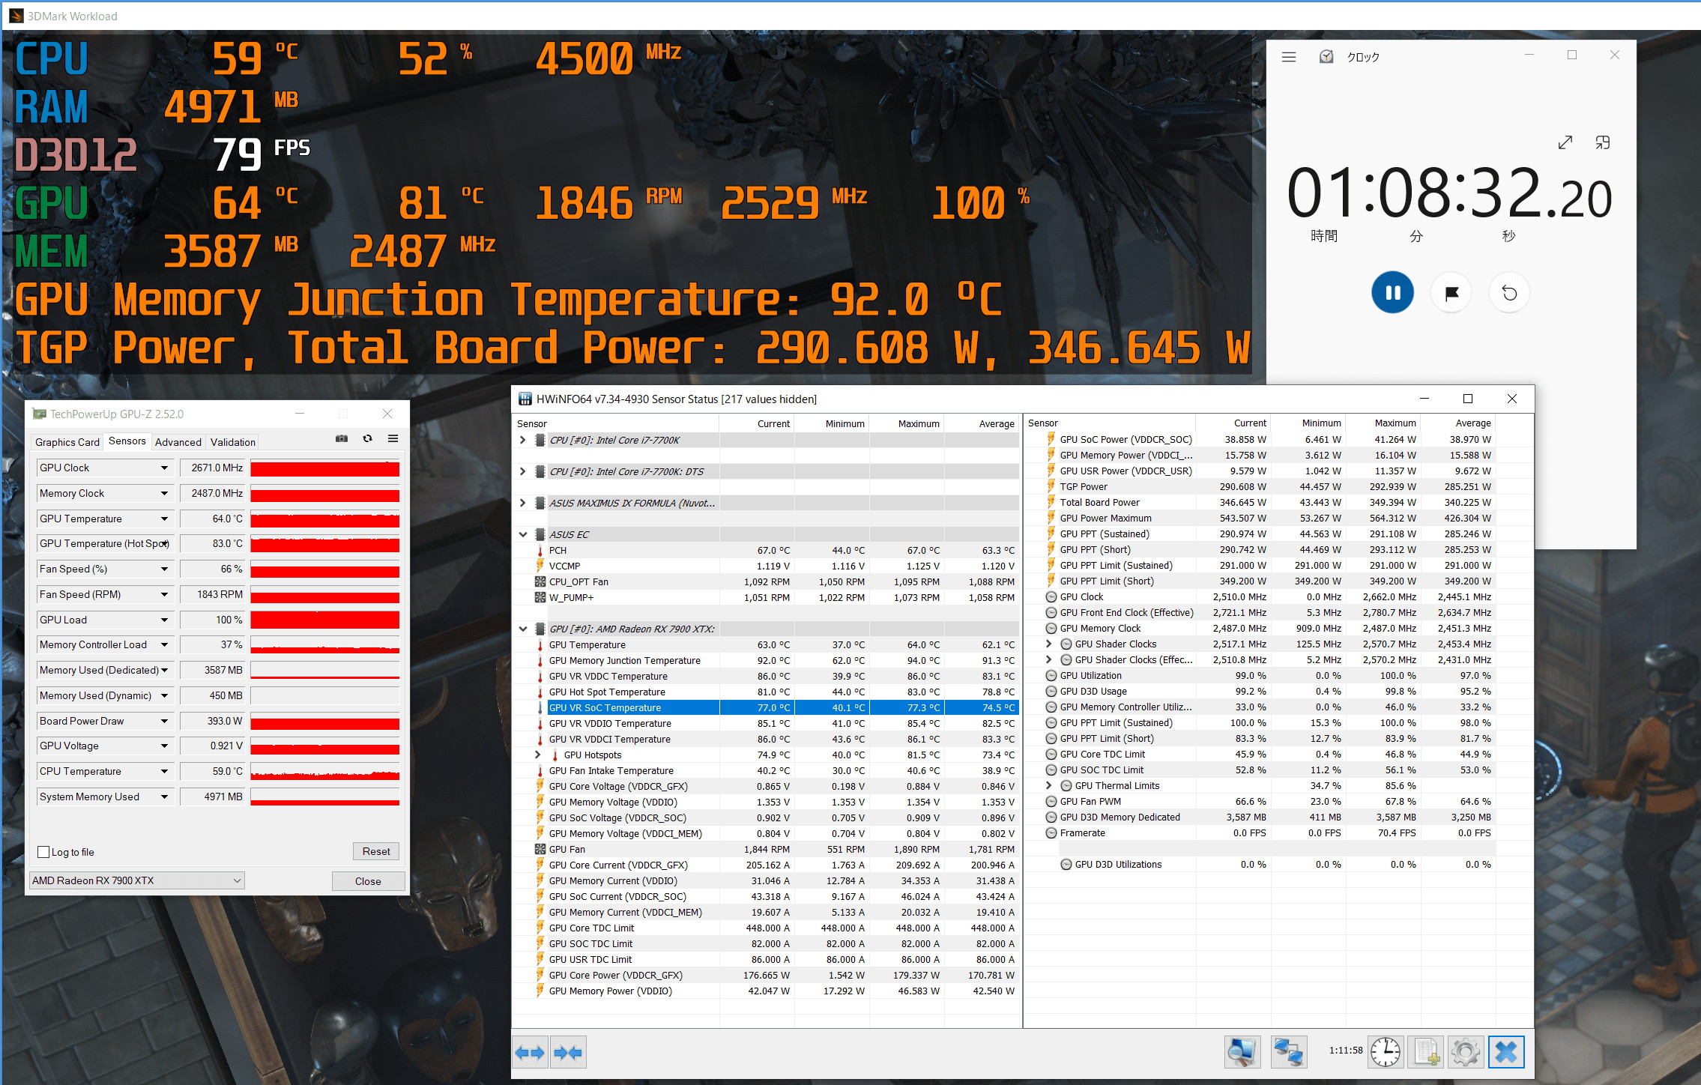Open HWiNFO sensor settings gear
The image size is (1701, 1085).
coord(1466,1052)
